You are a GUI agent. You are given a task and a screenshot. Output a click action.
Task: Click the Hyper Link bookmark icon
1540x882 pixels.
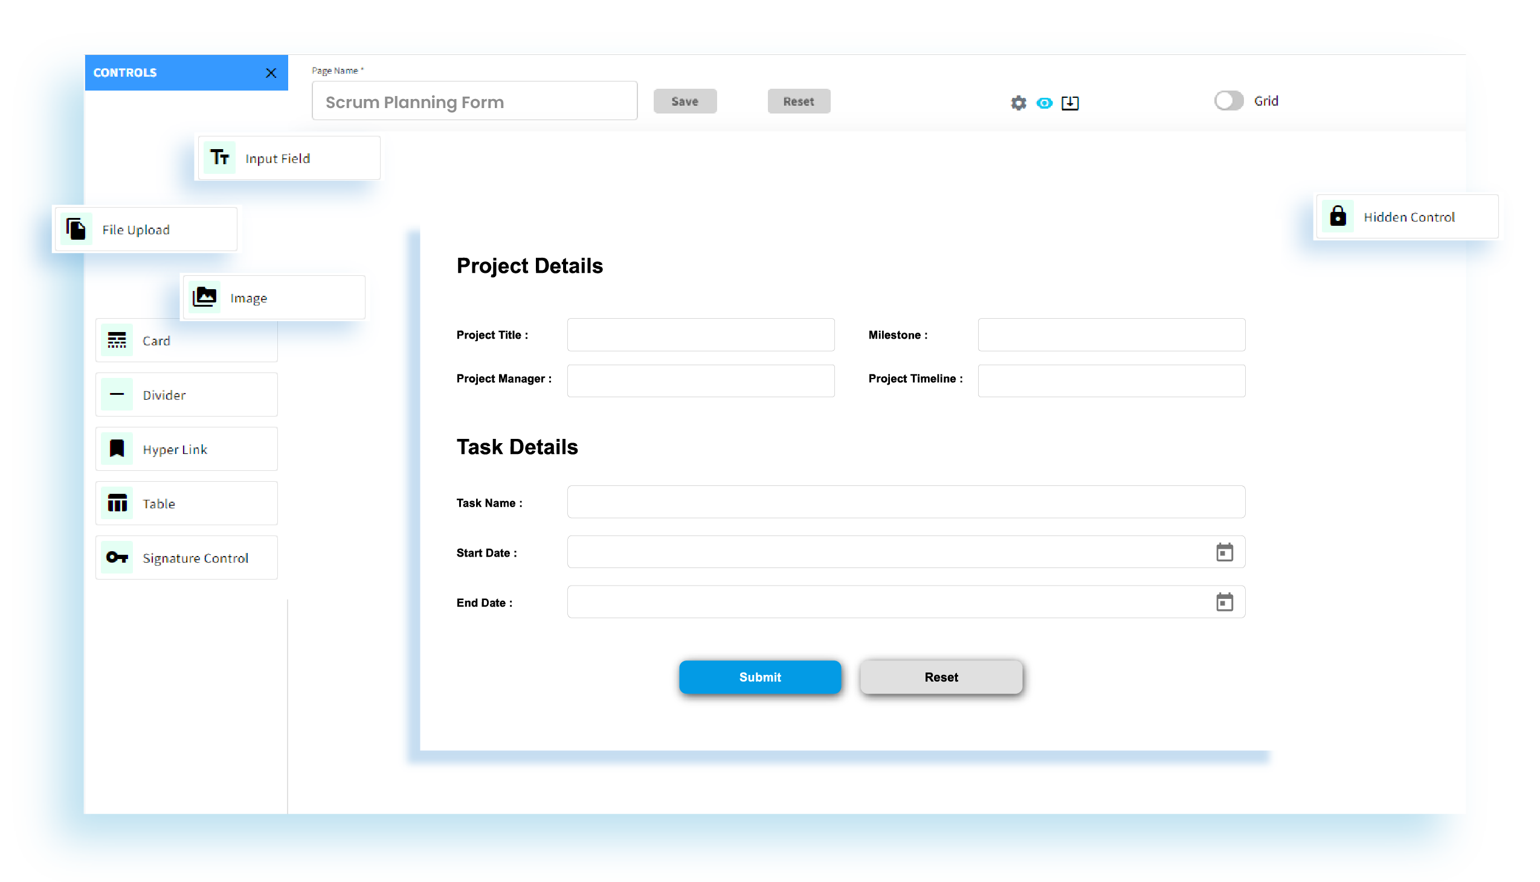tap(117, 449)
